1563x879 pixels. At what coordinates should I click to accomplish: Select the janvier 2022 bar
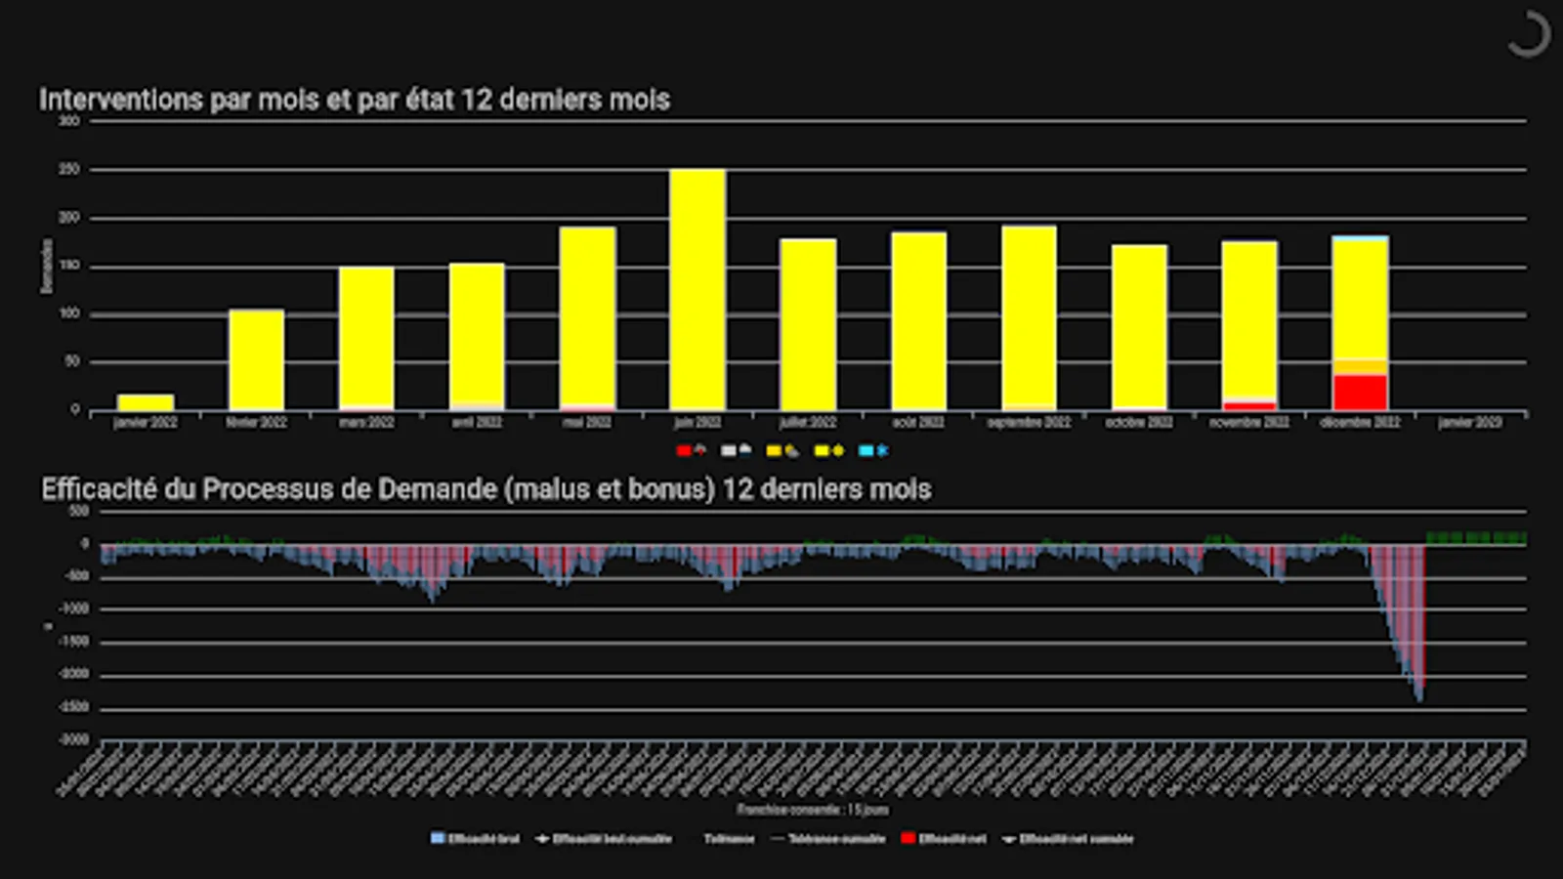(x=146, y=402)
